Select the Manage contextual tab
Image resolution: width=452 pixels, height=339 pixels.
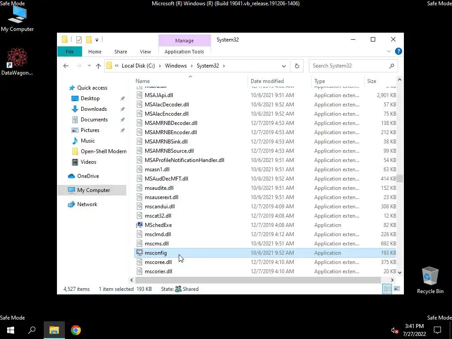(x=185, y=41)
